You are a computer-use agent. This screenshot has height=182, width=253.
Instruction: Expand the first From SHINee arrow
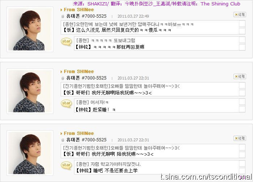(61, 10)
